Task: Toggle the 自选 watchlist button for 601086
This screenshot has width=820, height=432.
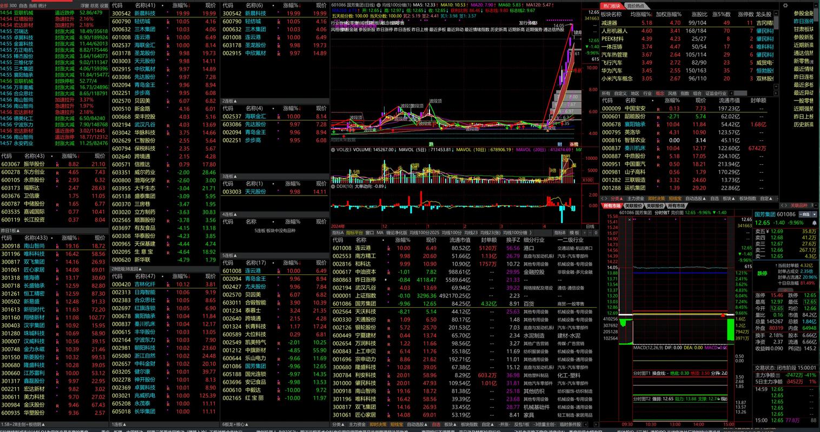Action: pyautogui.click(x=804, y=214)
